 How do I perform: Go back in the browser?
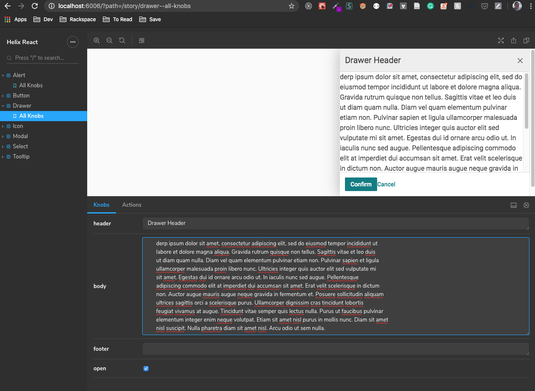coord(8,6)
